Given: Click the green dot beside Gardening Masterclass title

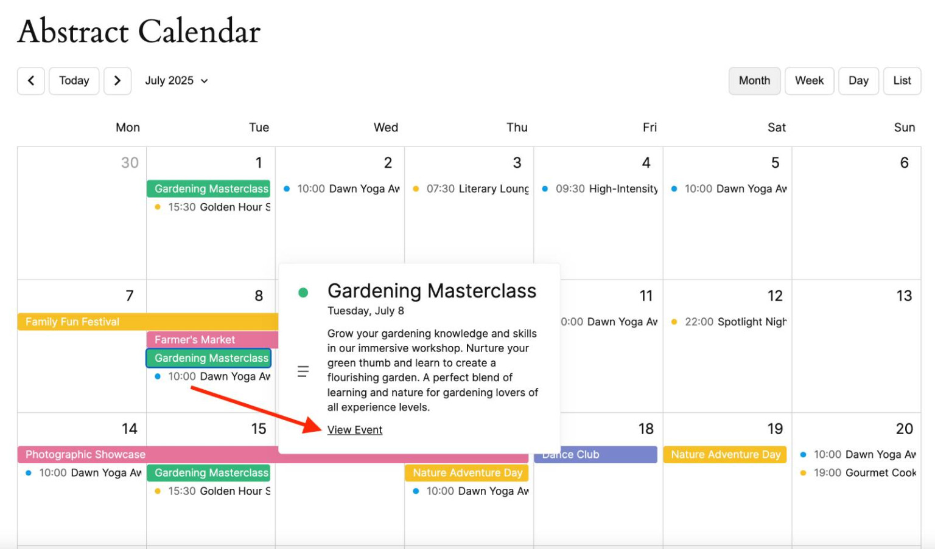Looking at the screenshot, I should [303, 292].
